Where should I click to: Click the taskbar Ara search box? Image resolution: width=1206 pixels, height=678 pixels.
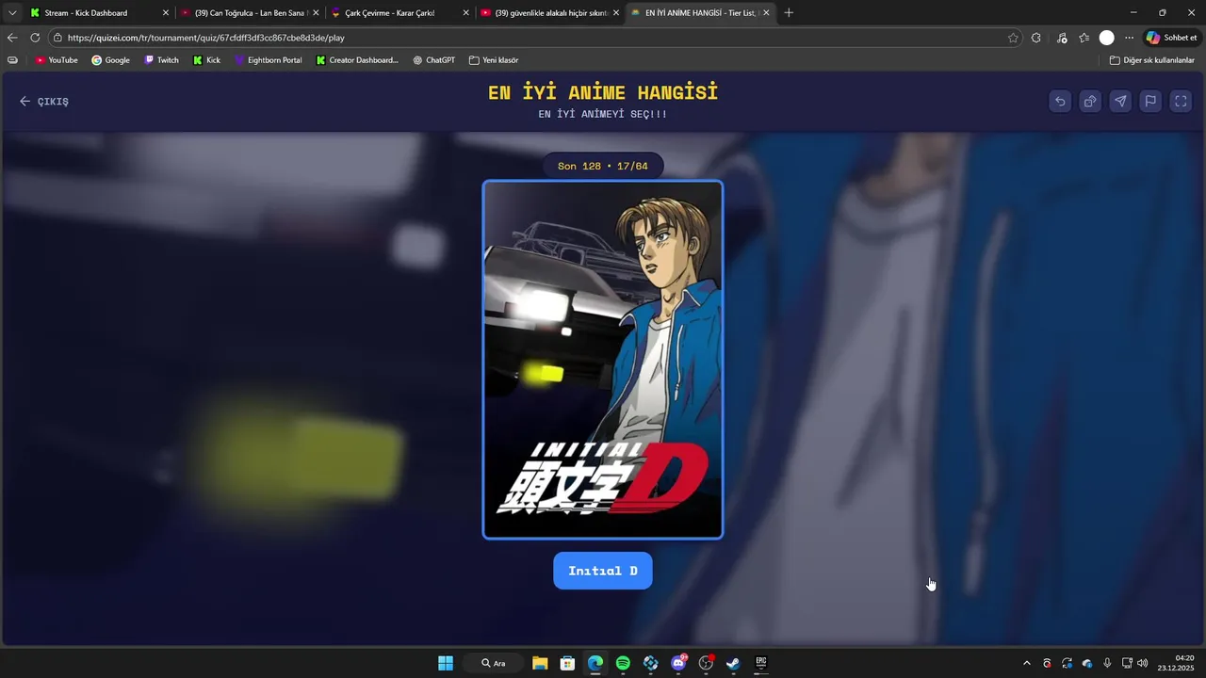coord(493,663)
